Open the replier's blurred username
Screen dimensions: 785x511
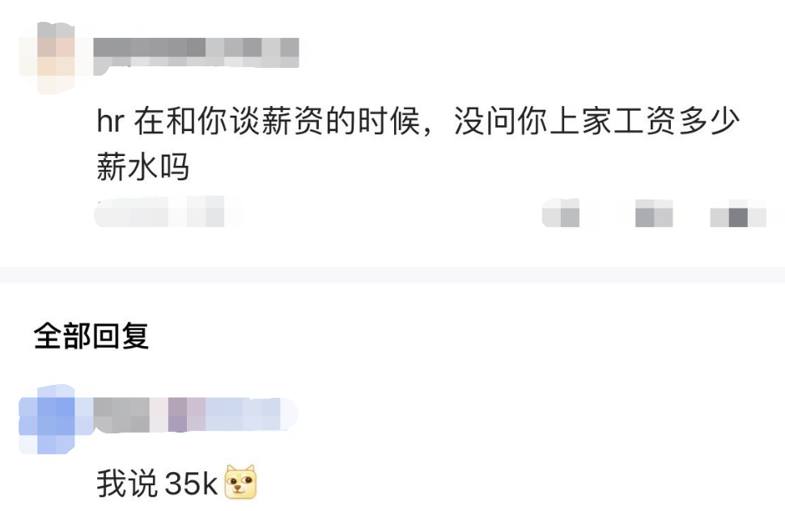196,415
